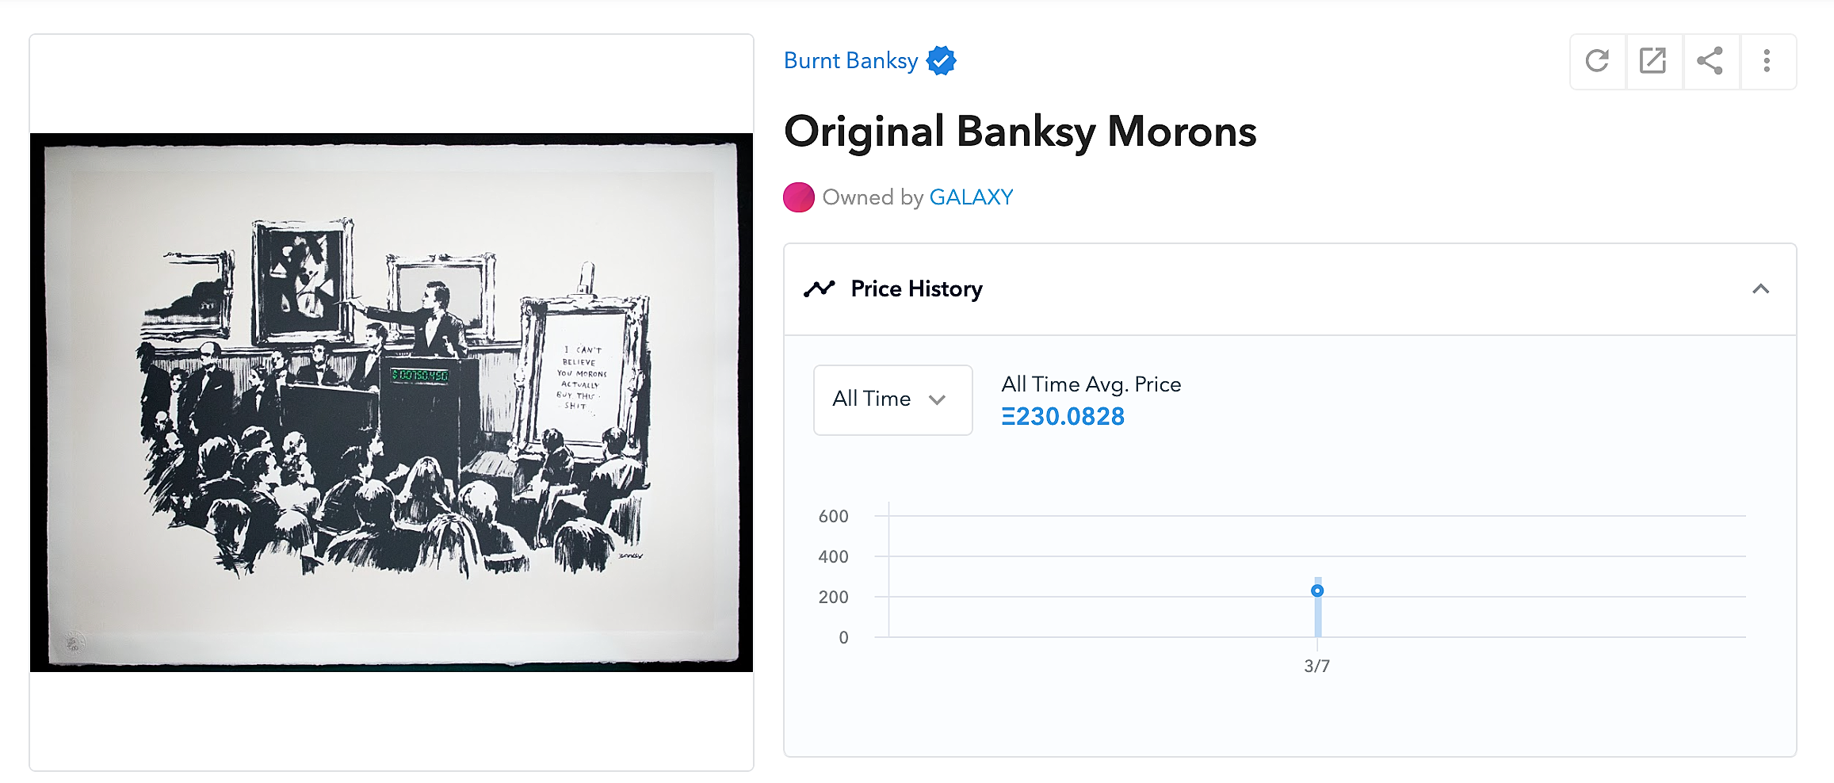Viewport: 1834px width, 783px height.
Task: Click the blue verified badge
Action: (942, 60)
